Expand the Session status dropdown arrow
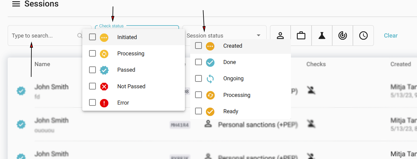 (259, 36)
